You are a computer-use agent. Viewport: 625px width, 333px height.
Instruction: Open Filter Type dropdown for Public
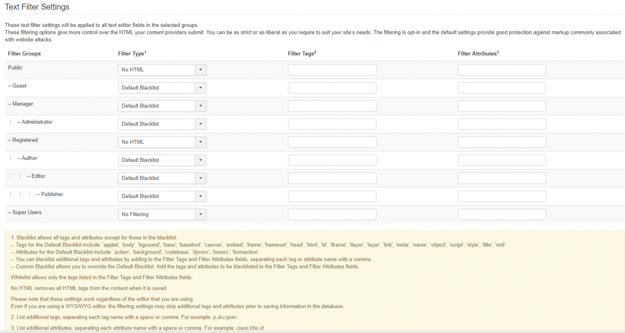tap(162, 70)
